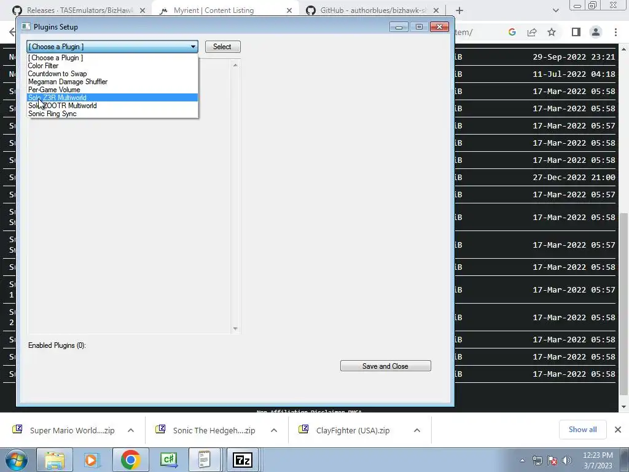Open Windows Media Player taskbar icon

pos(91,460)
